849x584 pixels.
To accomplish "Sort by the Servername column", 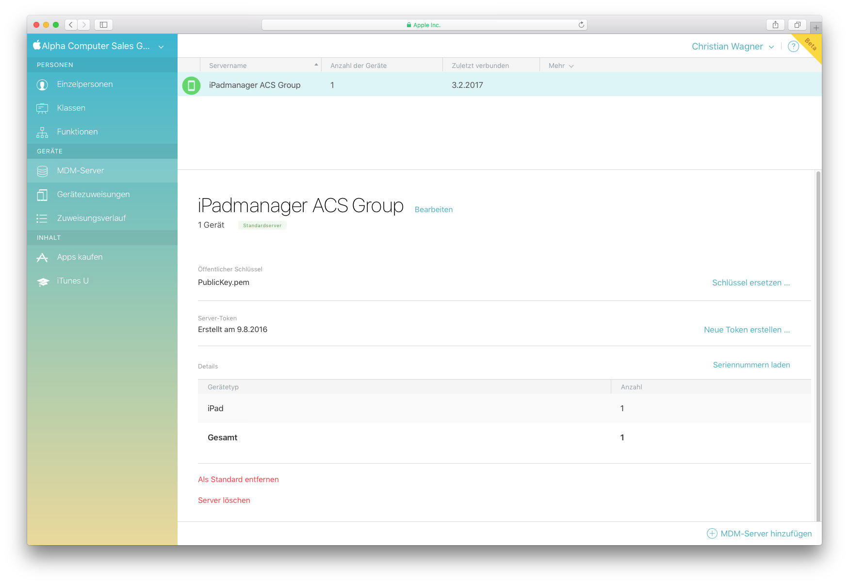I will 261,65.
